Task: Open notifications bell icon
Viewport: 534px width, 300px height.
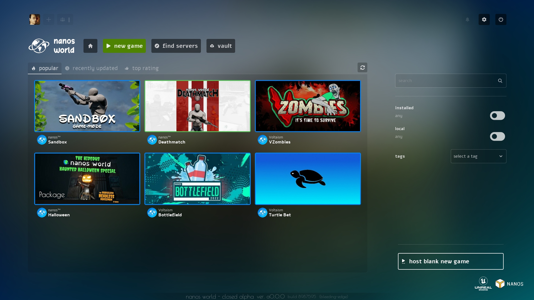Action: [467, 19]
